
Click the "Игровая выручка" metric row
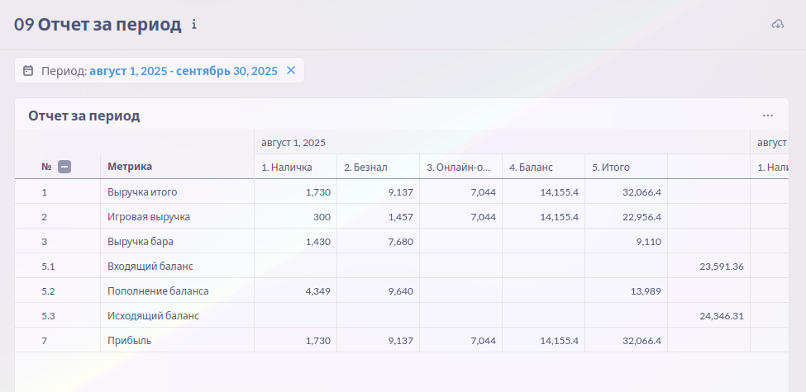(149, 217)
